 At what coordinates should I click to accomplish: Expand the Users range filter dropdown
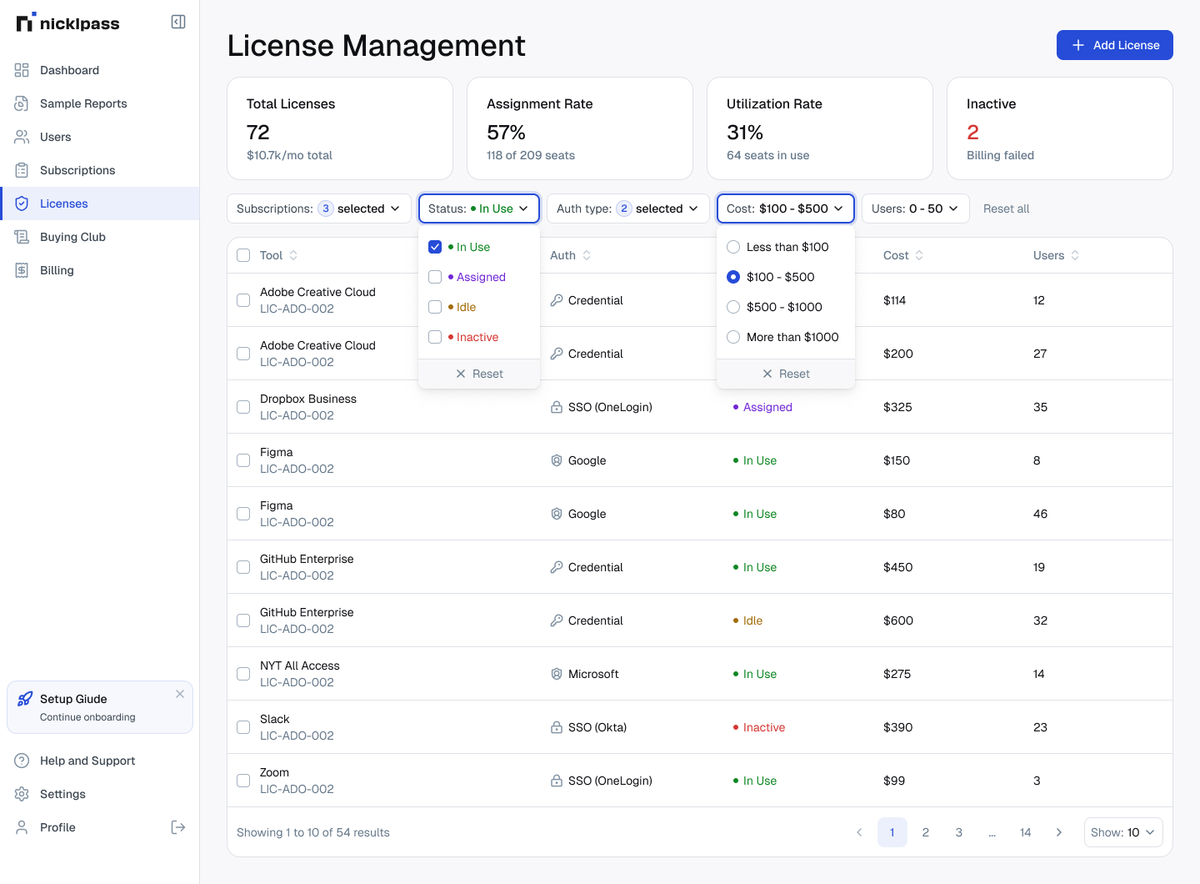pyautogui.click(x=915, y=208)
